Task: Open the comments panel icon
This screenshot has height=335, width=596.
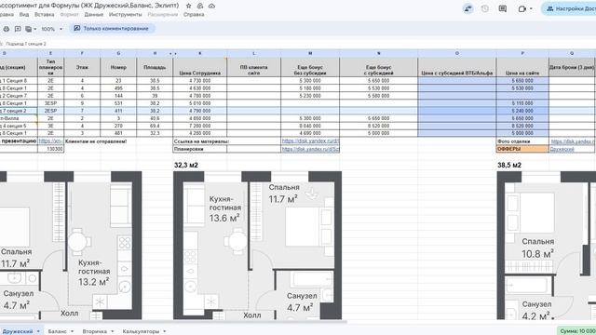Action: 503,8
